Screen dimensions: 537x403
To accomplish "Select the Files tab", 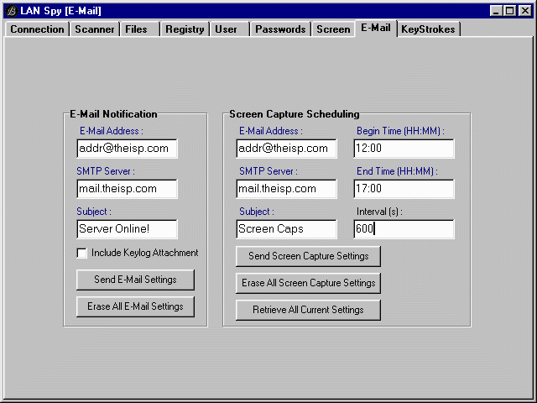I will pyautogui.click(x=136, y=29).
